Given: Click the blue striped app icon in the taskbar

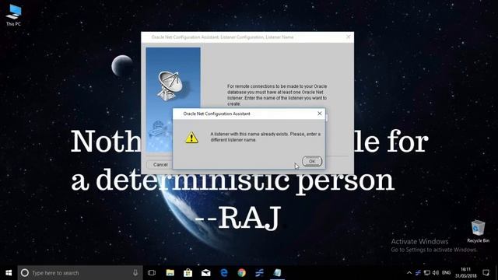Looking at the screenshot, I should (x=259, y=273).
